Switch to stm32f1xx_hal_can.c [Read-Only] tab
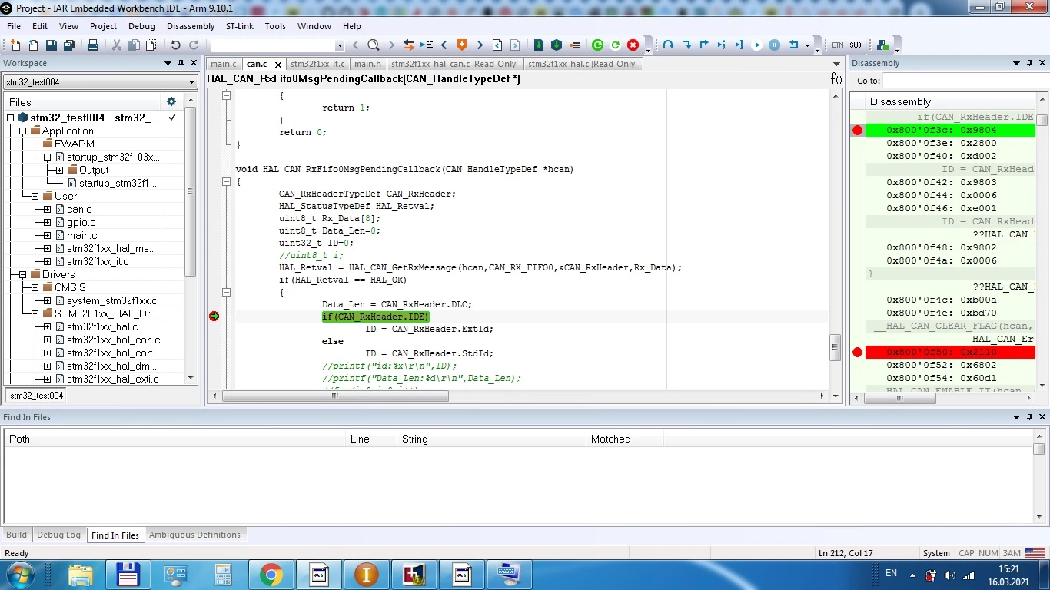This screenshot has width=1050, height=590. pos(455,64)
